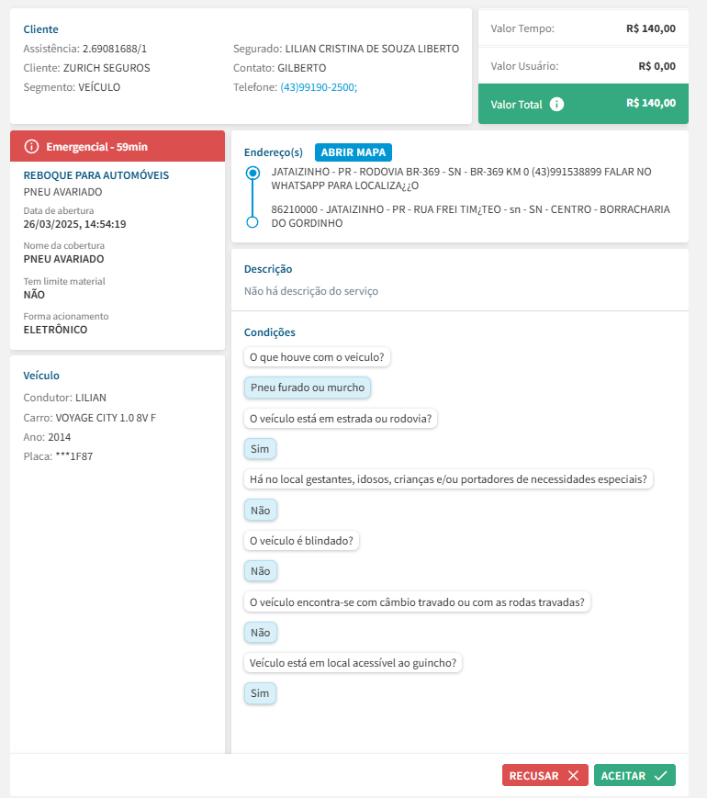Screen dimensions: 707x798
Task: Click the X icon on the Recusar button
Action: [573, 776]
